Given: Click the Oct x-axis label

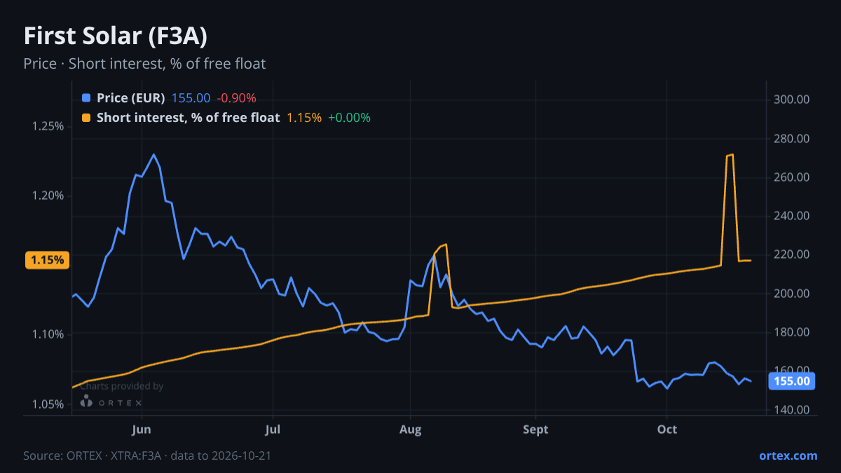Looking at the screenshot, I should tap(667, 430).
